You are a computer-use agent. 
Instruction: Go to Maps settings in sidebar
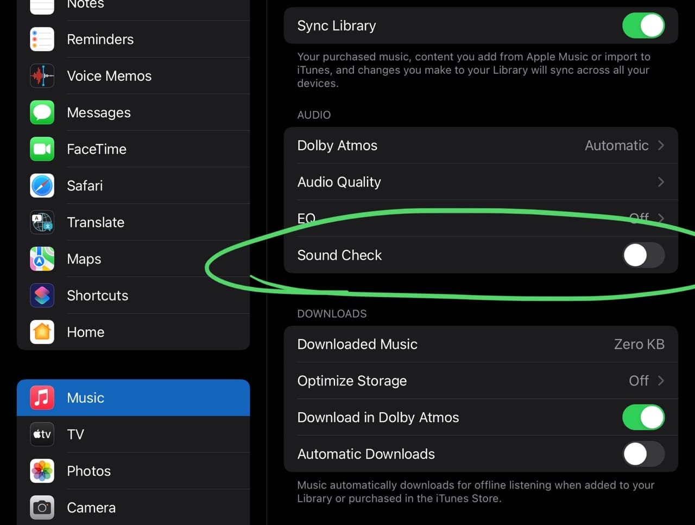click(x=84, y=259)
